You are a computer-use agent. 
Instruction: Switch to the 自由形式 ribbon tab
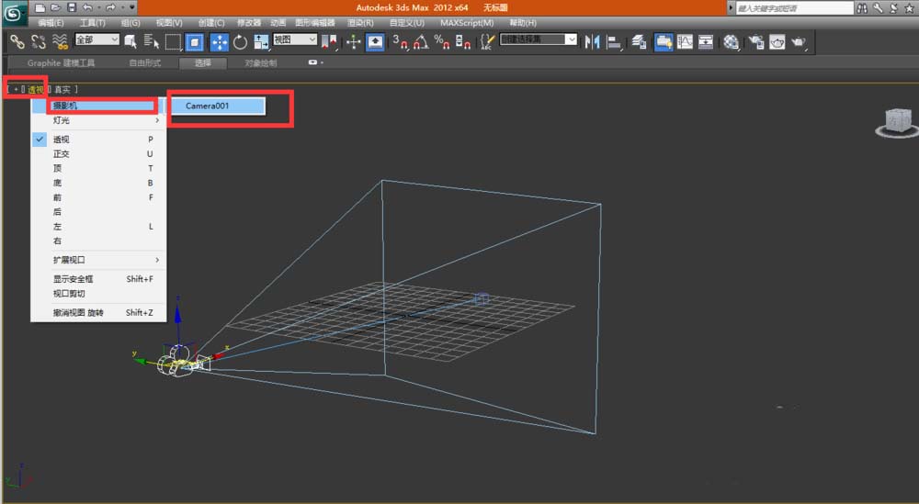pyautogui.click(x=145, y=62)
